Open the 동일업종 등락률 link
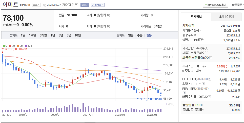This screenshot has height=123, width=244. [193, 110]
